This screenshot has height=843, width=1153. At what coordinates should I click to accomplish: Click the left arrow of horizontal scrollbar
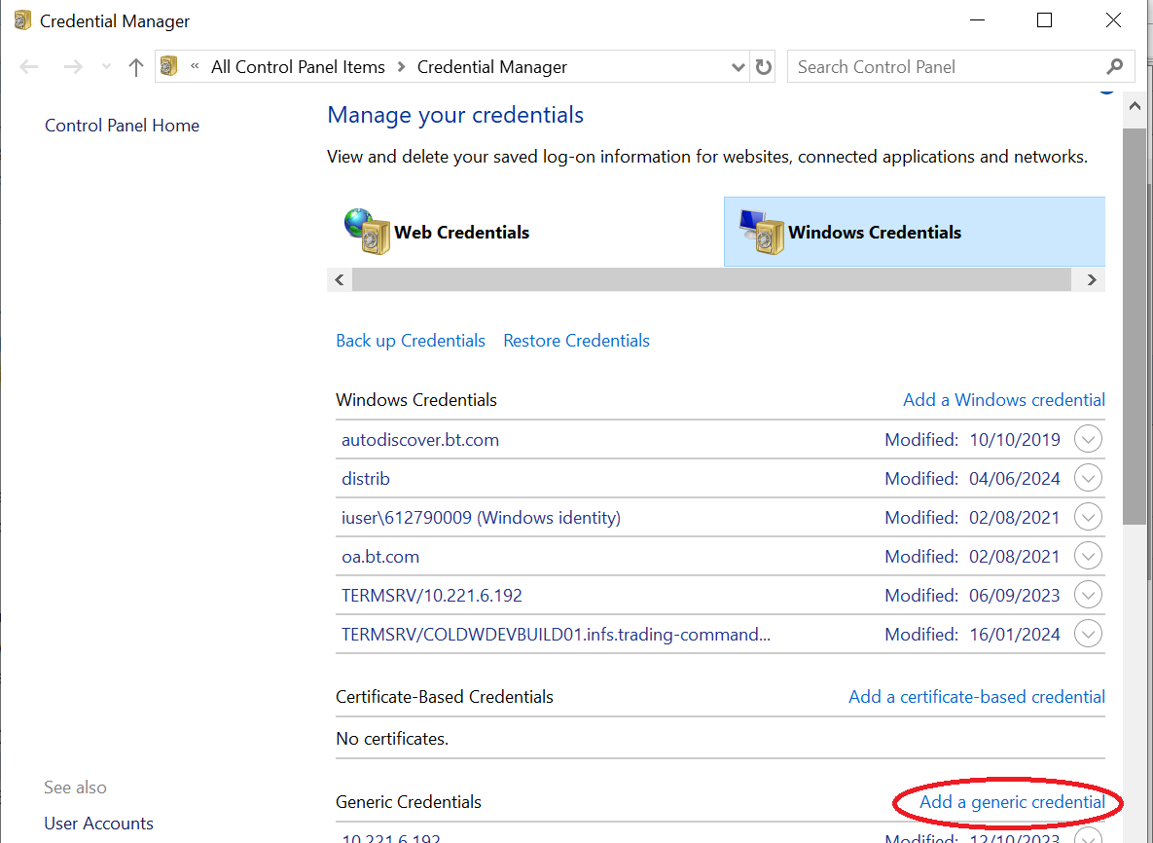tap(339, 279)
